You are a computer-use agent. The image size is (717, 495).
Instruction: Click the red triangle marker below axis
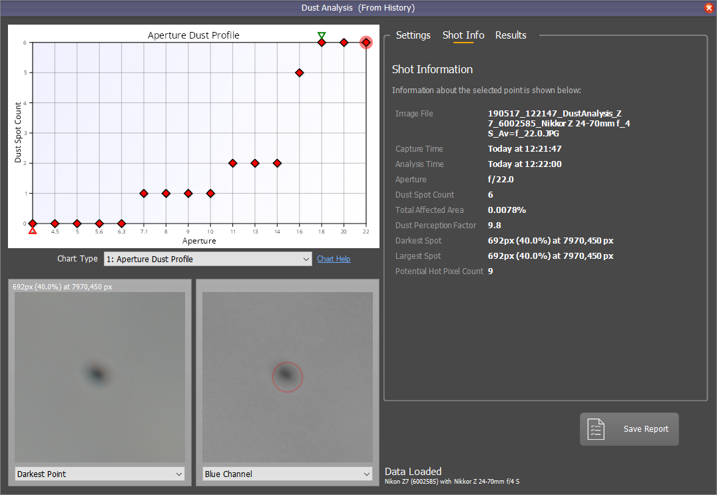pos(33,231)
